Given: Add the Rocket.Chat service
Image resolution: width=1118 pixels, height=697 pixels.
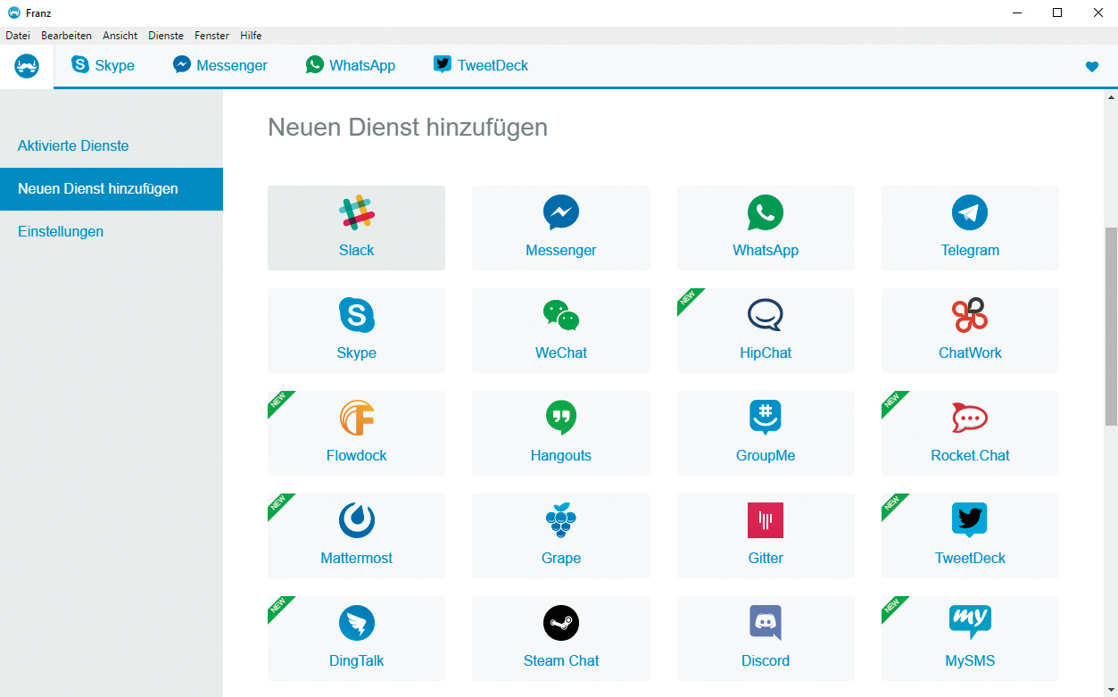Looking at the screenshot, I should [970, 433].
